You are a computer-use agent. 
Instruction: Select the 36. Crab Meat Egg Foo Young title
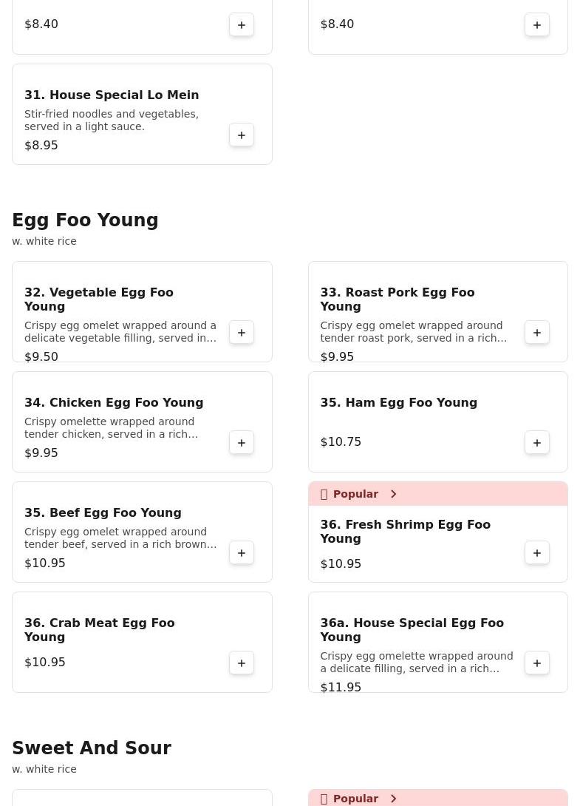pyautogui.click(x=100, y=630)
